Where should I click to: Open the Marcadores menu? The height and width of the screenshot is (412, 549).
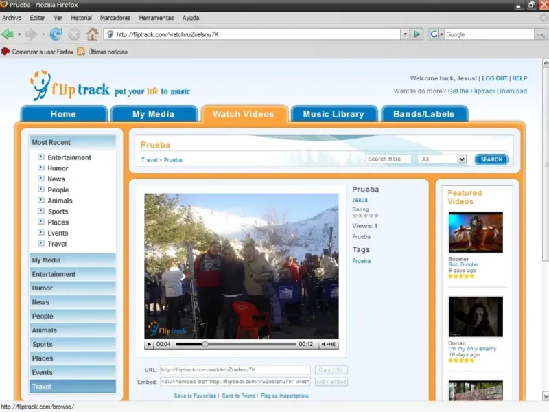[x=115, y=18]
